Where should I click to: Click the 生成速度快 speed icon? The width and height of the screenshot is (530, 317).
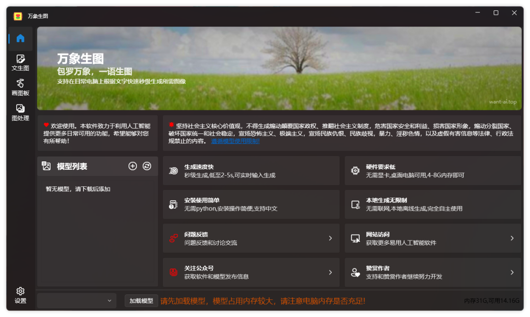(x=173, y=171)
